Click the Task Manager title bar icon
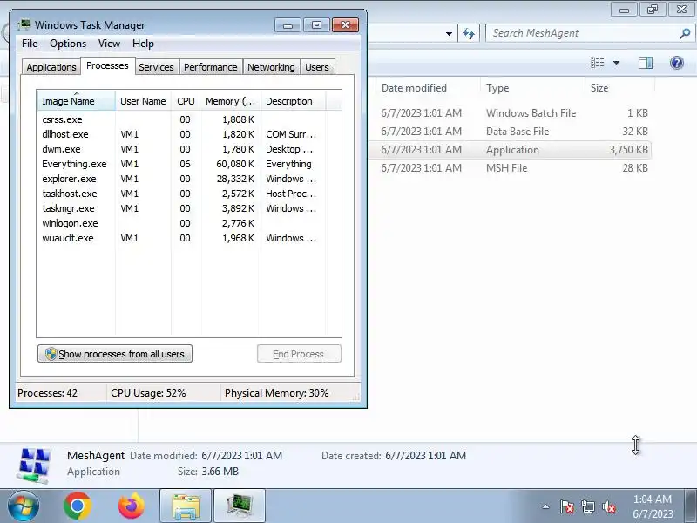 click(x=24, y=24)
